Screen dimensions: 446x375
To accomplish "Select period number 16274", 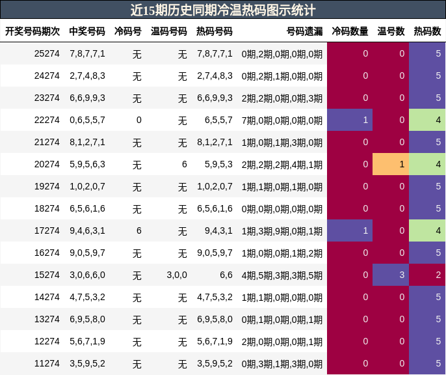I will [47, 253].
